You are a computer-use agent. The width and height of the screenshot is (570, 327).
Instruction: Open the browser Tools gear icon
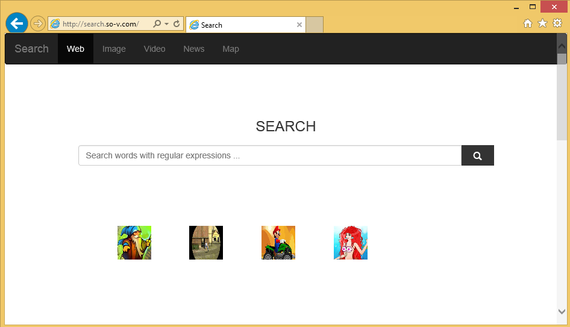(x=557, y=23)
